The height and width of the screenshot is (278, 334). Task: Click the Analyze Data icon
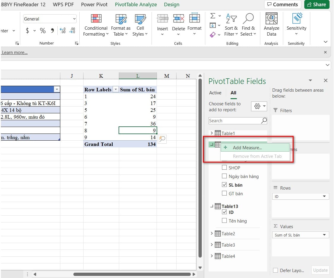click(271, 19)
